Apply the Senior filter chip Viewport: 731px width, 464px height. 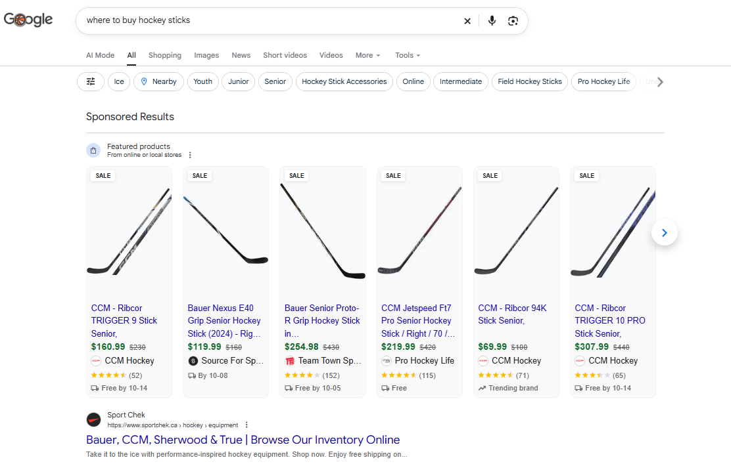tap(275, 81)
